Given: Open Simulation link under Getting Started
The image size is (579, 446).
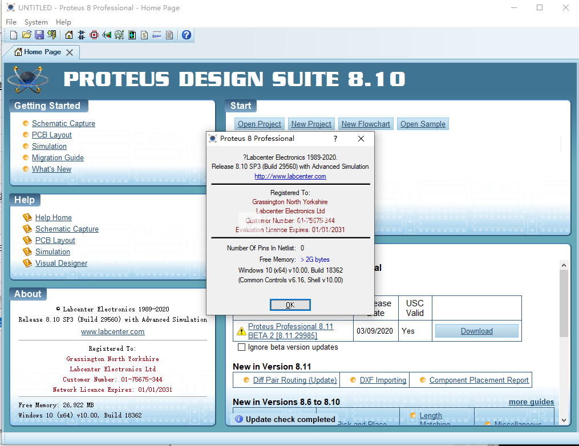Looking at the screenshot, I should coord(49,146).
